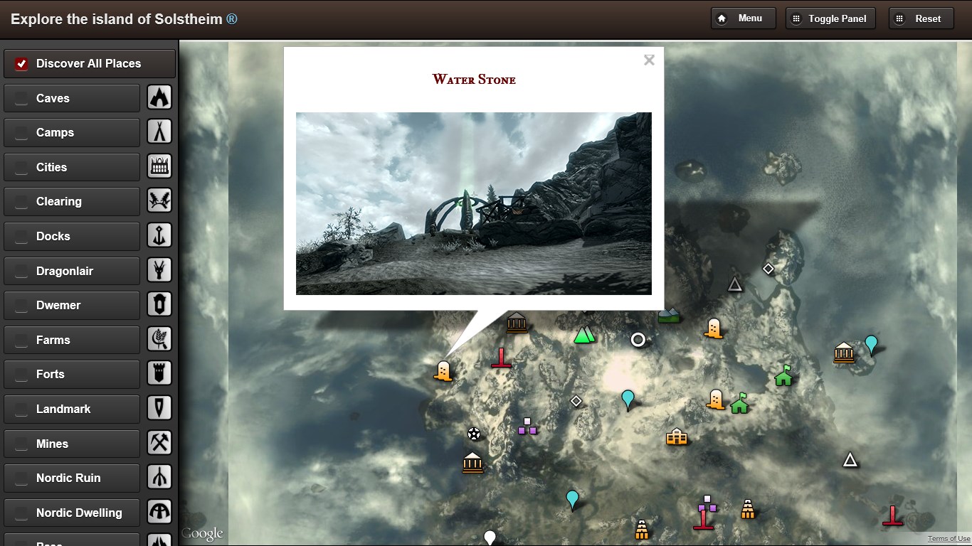Check the Nordic Dwelling checkbox
This screenshot has height=546, width=972.
21,513
